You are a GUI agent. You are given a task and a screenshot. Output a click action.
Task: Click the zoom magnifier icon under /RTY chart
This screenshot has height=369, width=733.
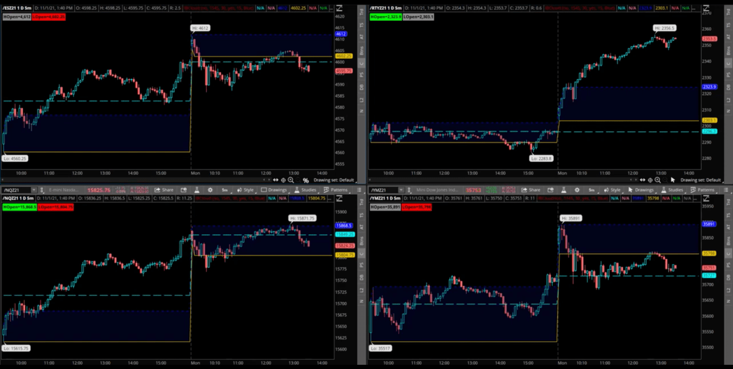(x=658, y=180)
